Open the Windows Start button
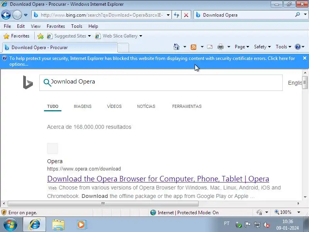 10,225
